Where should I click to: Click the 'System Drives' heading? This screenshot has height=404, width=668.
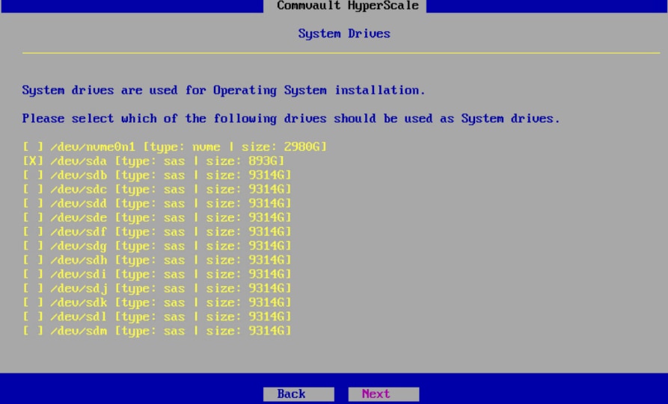click(344, 34)
